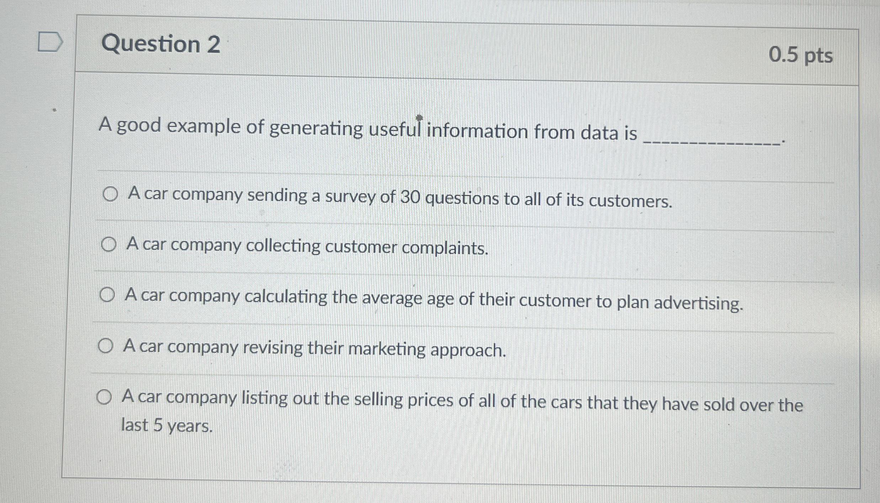
Task: Click the Question 2 heading
Action: tap(160, 44)
